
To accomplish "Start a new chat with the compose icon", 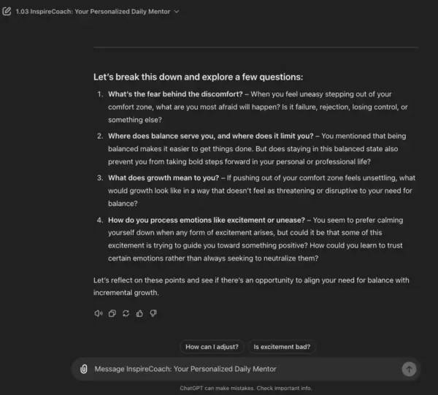I will 7,11.
